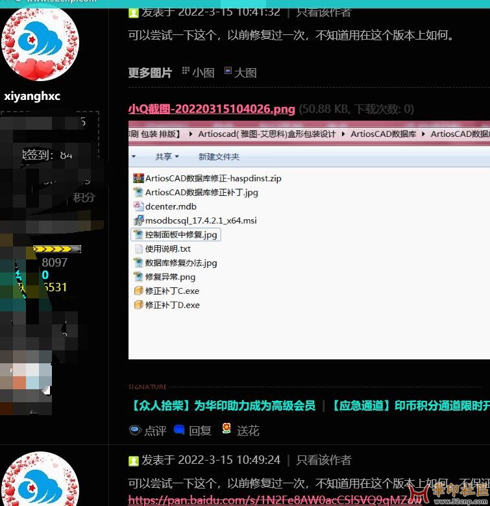Image resolution: width=490 pixels, height=506 pixels.
Task: Click 共享 in the screenshot toolbar
Action: click(167, 157)
